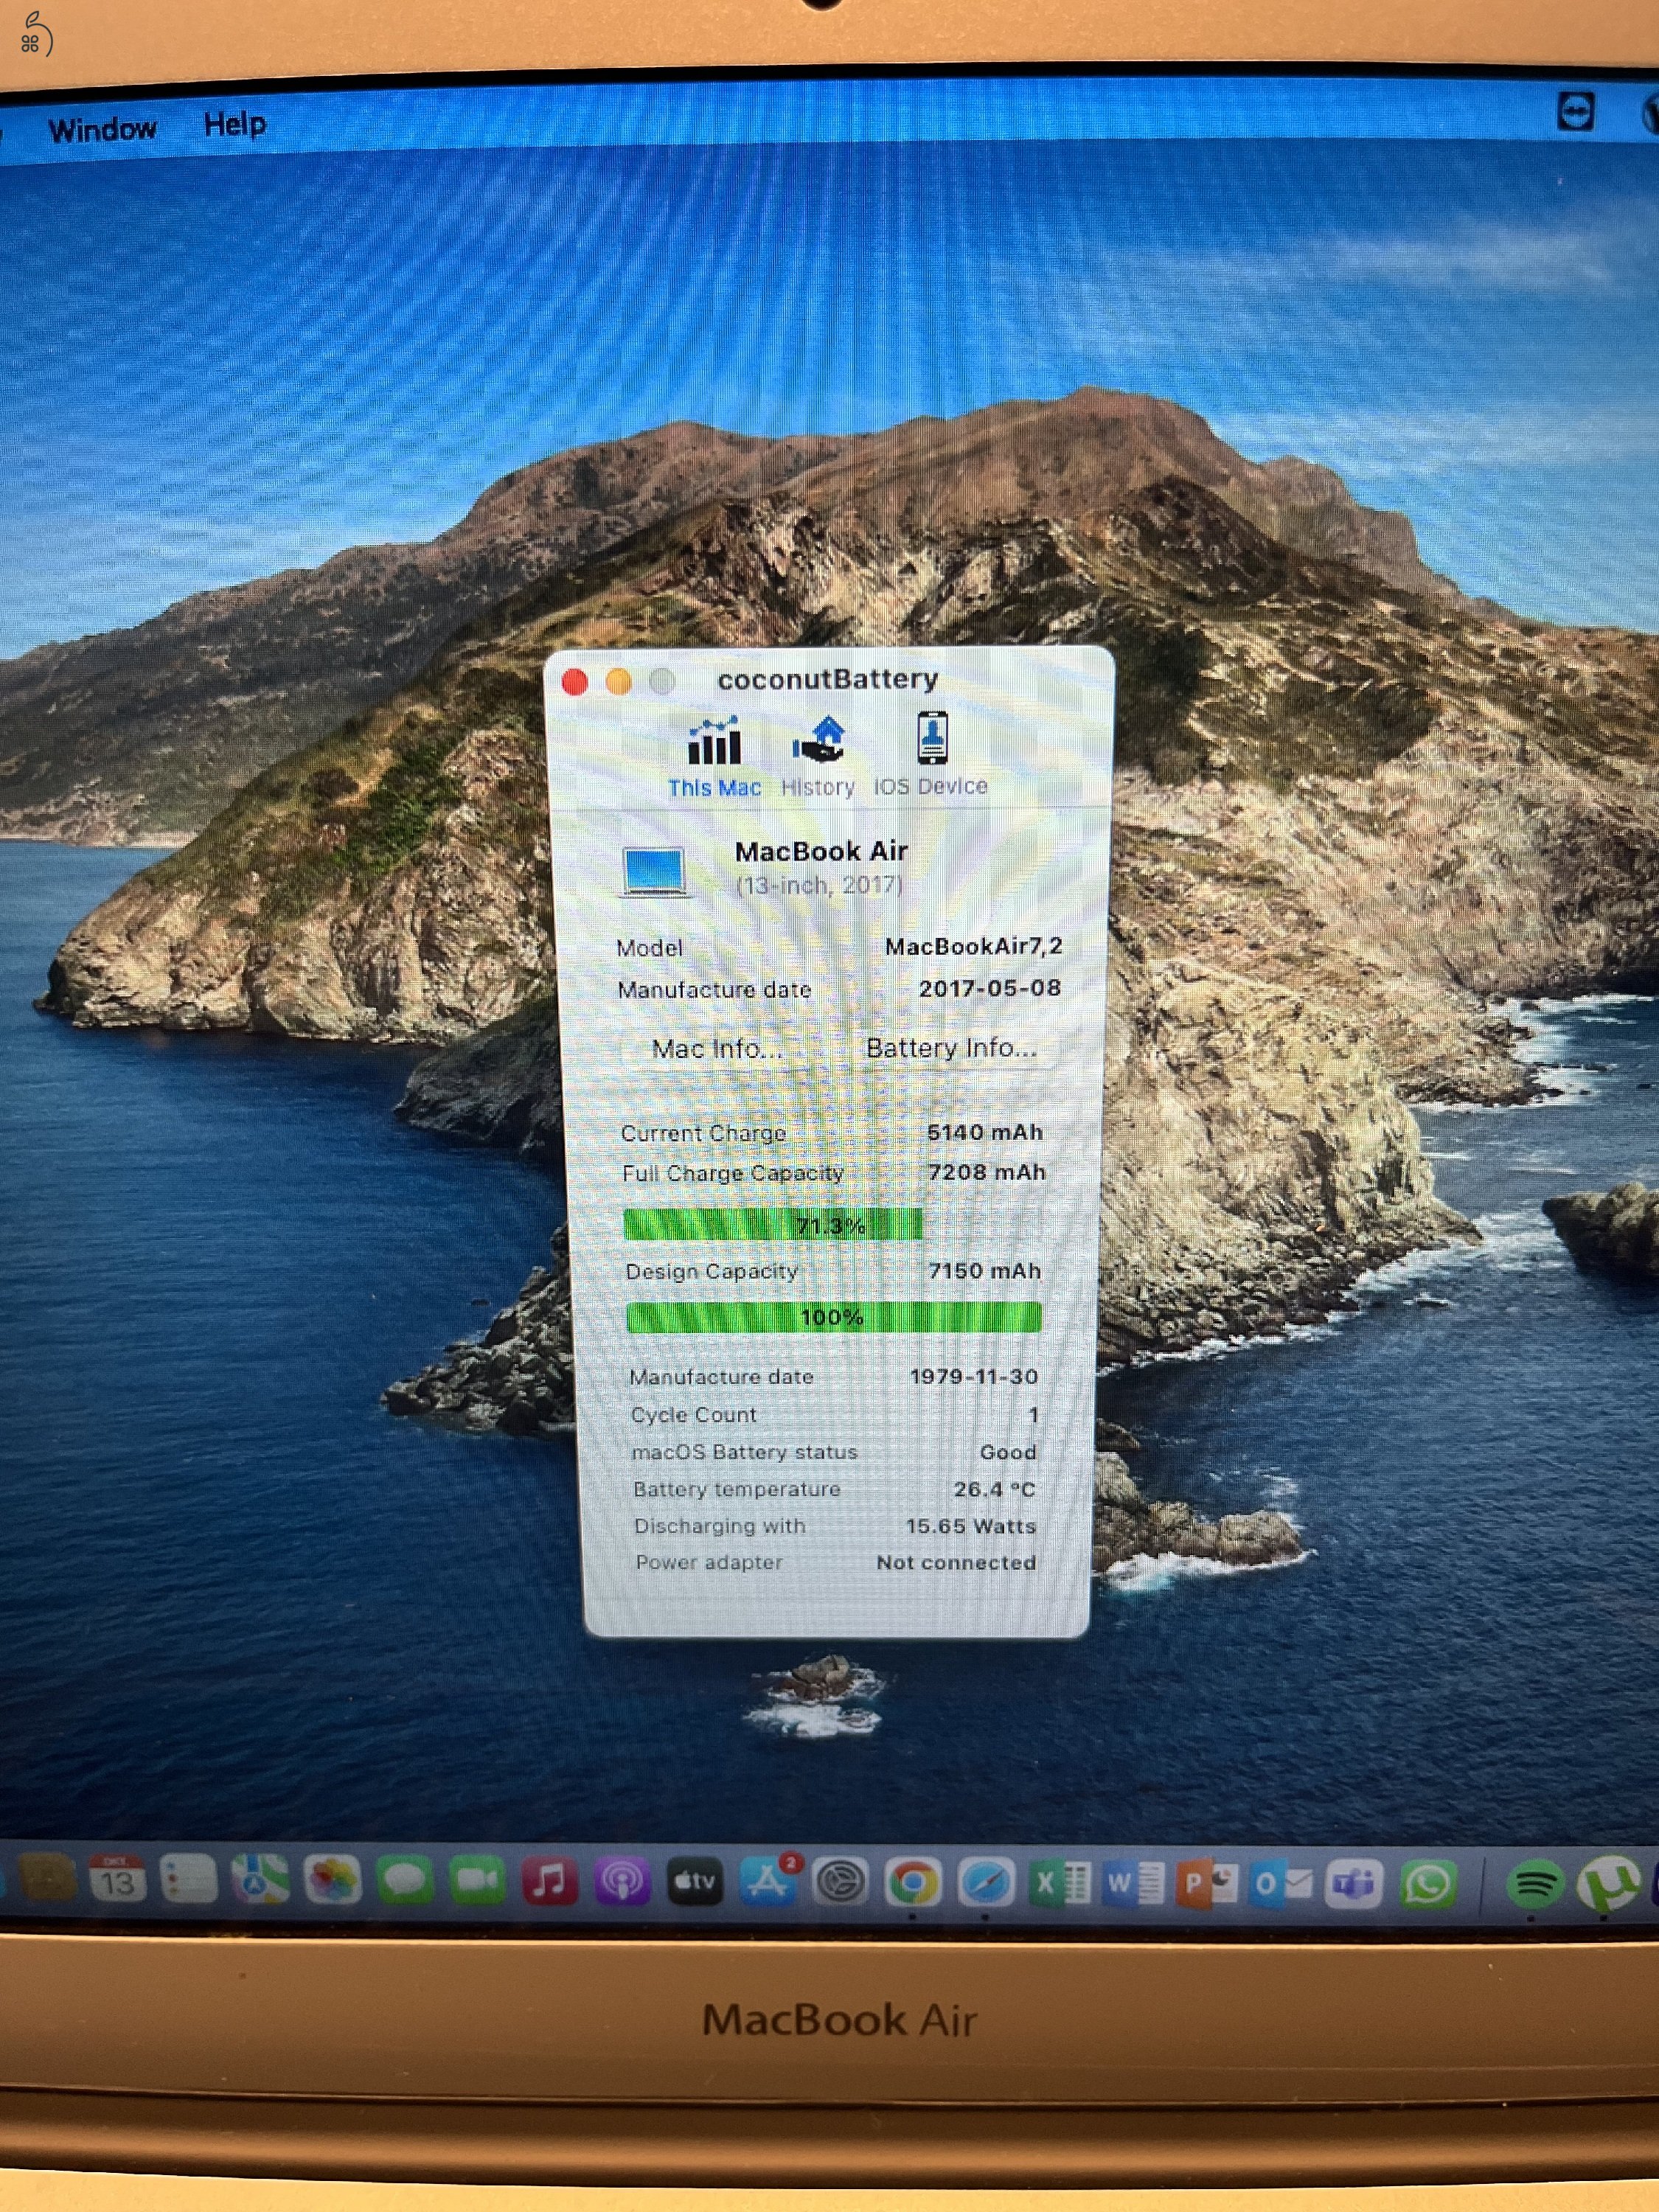Click the Current Charge value 5140 mAh
Screen dimensions: 1659x2212
point(985,1132)
